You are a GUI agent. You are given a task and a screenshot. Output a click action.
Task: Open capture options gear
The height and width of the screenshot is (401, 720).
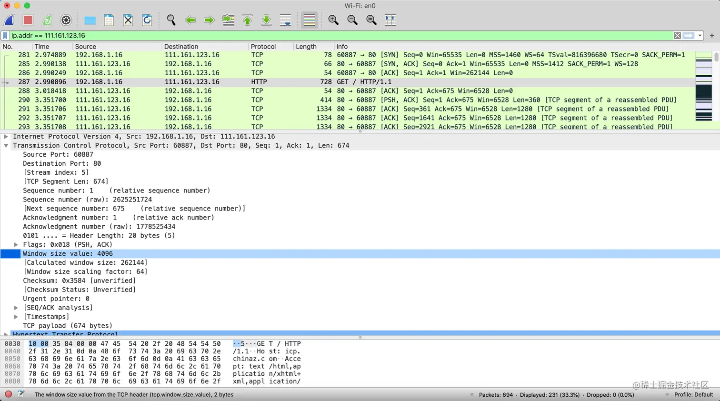66,20
